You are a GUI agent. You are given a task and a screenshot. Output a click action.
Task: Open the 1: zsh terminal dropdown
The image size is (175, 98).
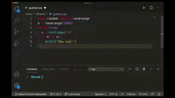[x=106, y=69]
